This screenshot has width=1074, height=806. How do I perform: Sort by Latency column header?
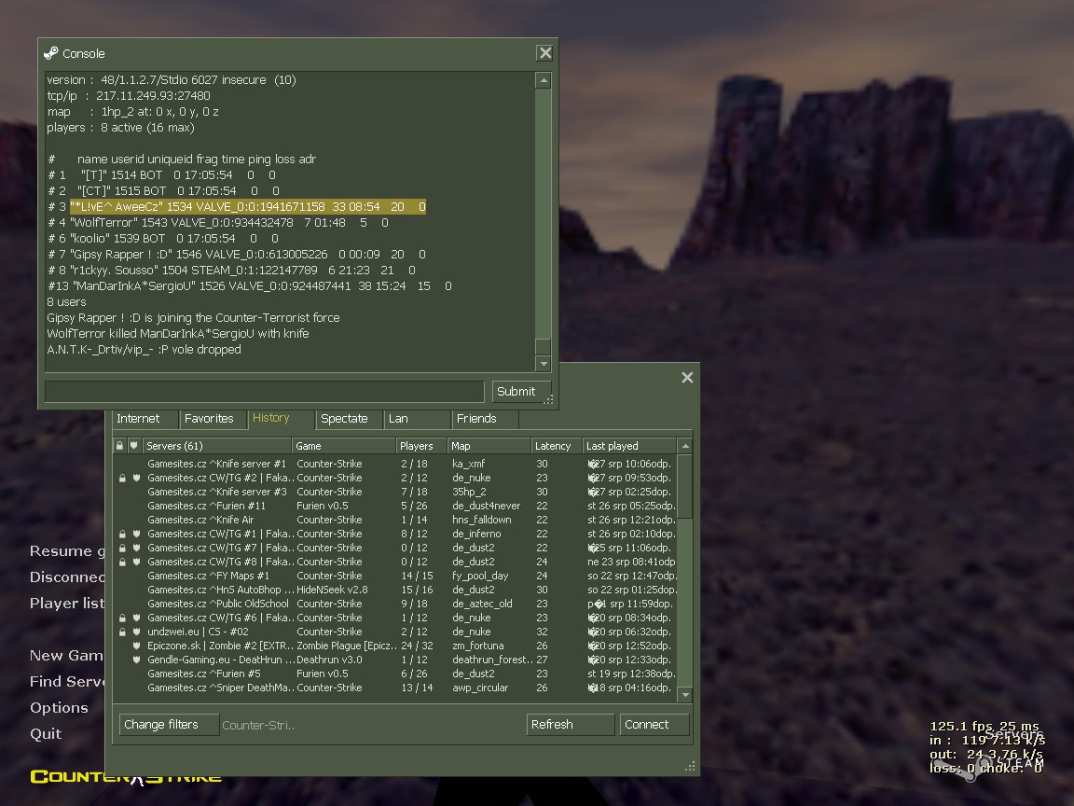(557, 446)
